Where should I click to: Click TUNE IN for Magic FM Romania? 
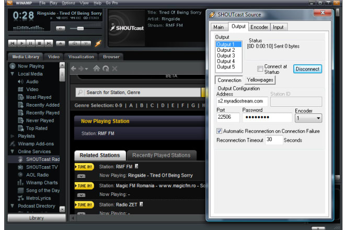84,186
